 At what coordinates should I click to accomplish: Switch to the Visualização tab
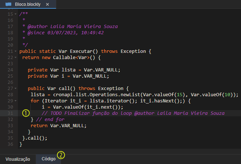(x=18, y=159)
